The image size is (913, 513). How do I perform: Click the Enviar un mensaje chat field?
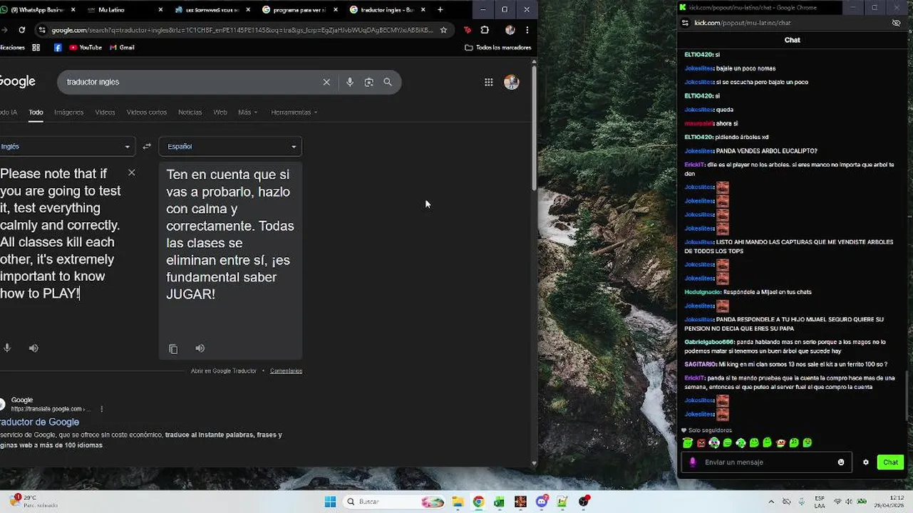click(x=768, y=462)
